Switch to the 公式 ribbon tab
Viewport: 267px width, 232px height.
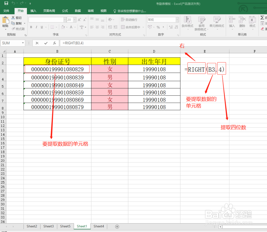[65, 11]
